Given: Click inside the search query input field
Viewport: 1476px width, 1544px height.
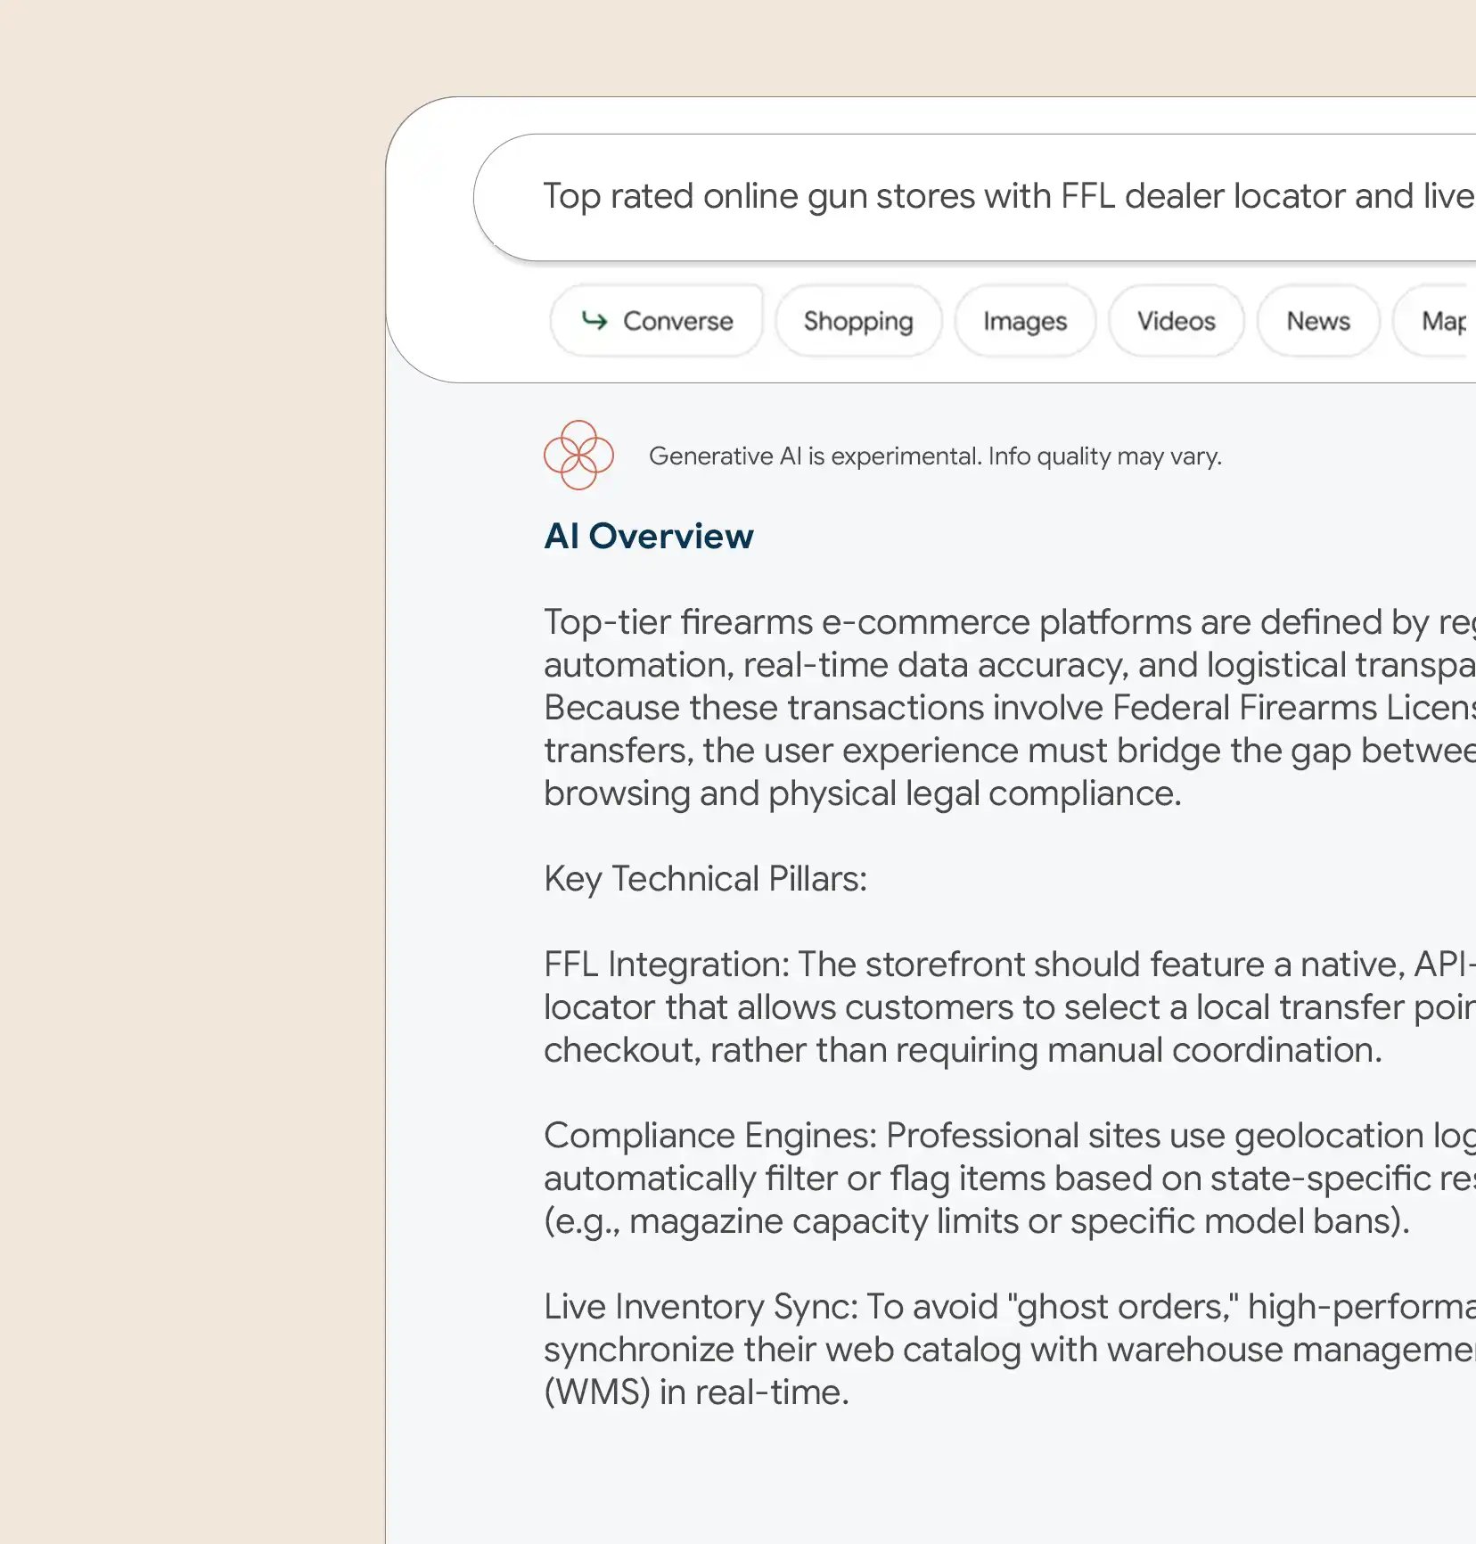Looking at the screenshot, I should tap(980, 198).
